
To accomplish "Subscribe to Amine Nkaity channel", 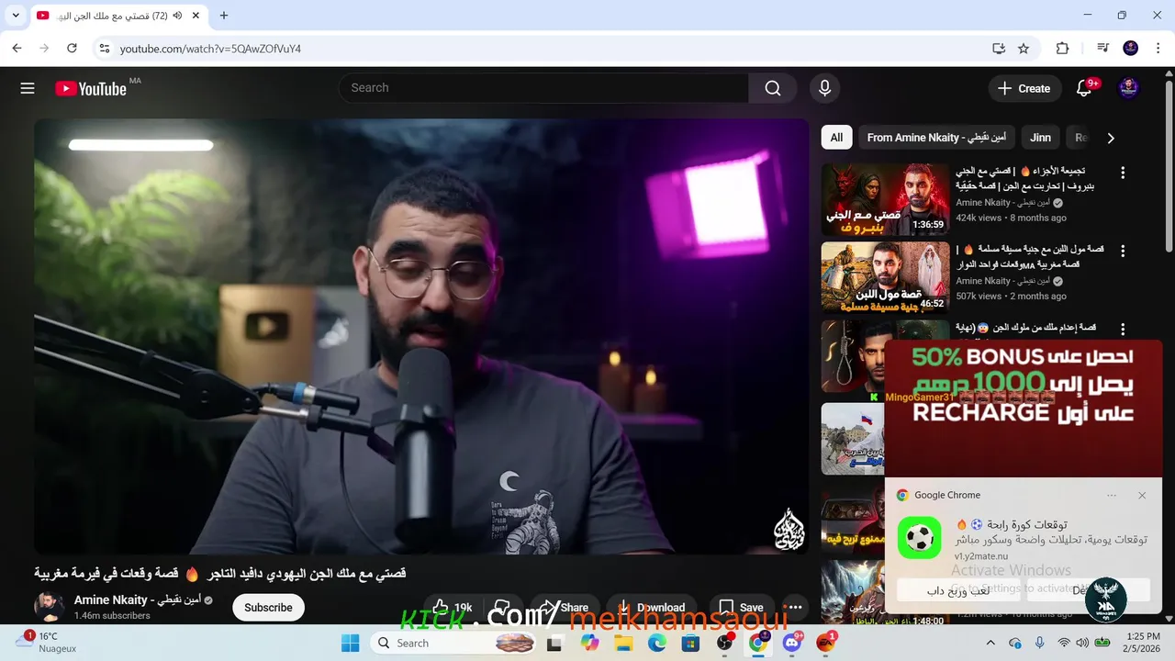I will pyautogui.click(x=268, y=608).
